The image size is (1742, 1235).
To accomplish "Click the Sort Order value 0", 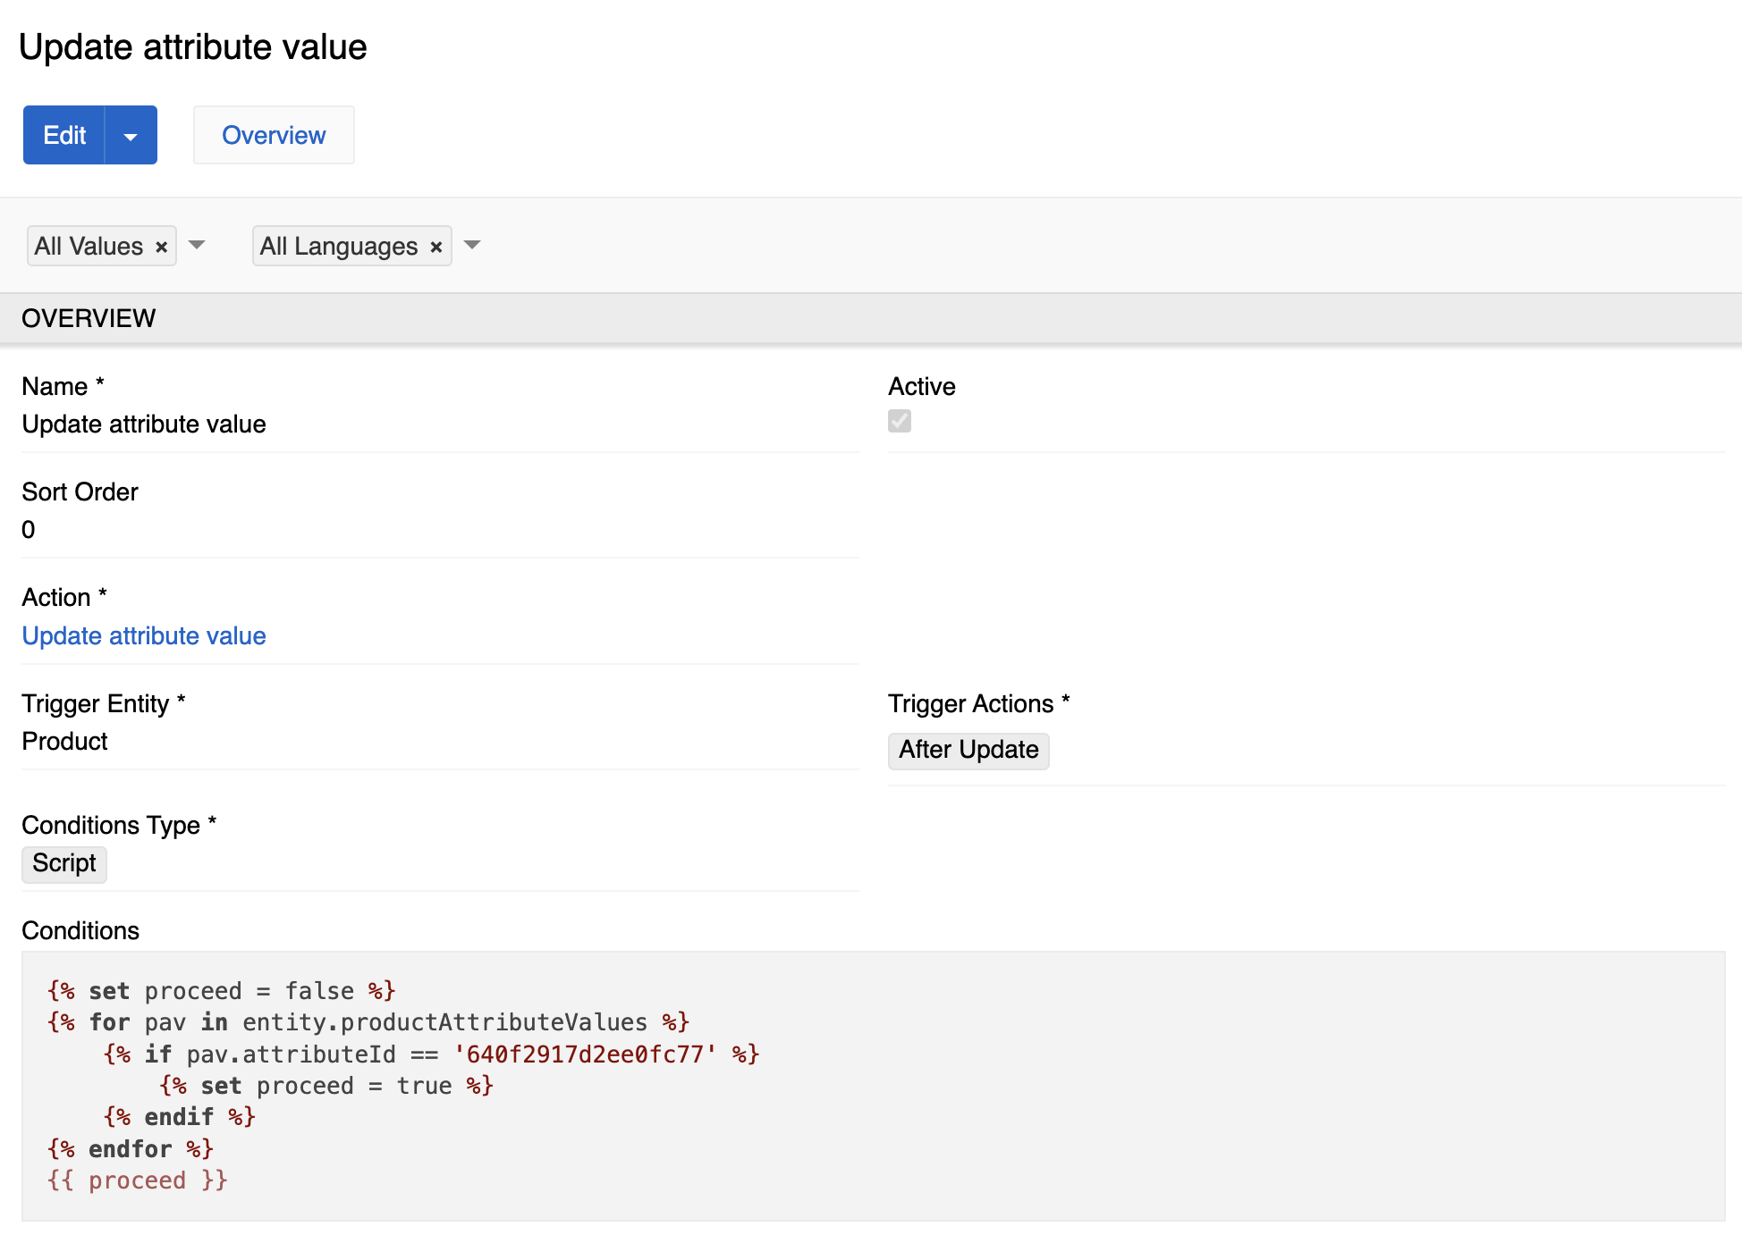I will tap(29, 530).
